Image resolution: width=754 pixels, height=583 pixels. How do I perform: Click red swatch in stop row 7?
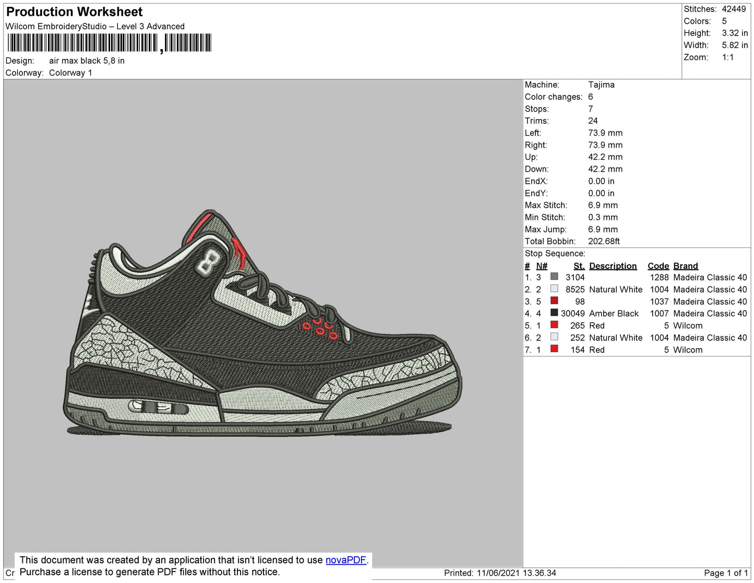click(554, 349)
